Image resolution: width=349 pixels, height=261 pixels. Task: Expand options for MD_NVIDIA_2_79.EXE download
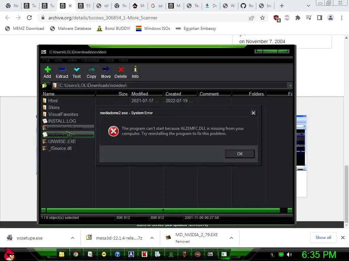coord(231,238)
